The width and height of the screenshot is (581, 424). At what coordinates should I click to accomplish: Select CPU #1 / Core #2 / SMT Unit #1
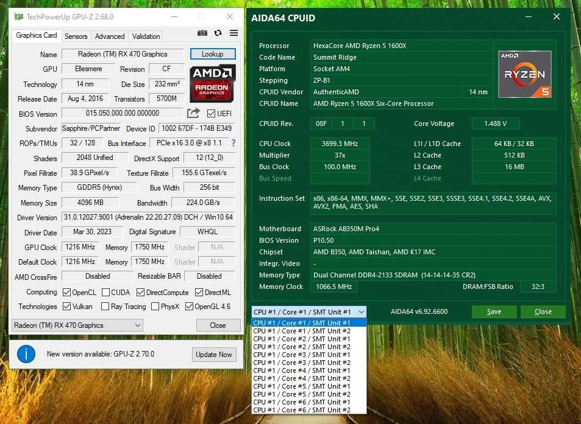309,339
